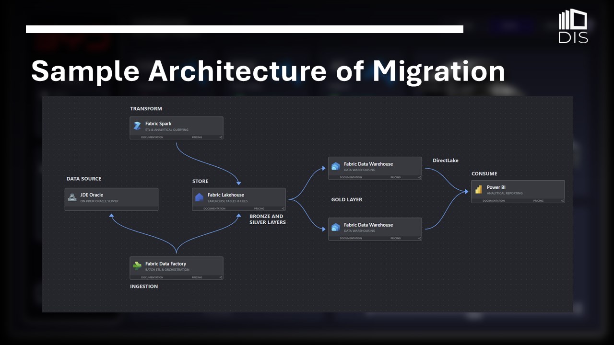614x345 pixels.
Task: Click the JDE Oracle server icon
Action: pos(72,197)
